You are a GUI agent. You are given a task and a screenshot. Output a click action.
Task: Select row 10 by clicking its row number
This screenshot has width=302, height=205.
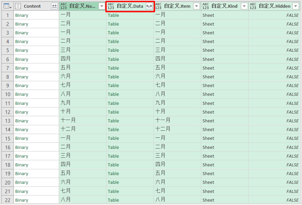[7, 94]
